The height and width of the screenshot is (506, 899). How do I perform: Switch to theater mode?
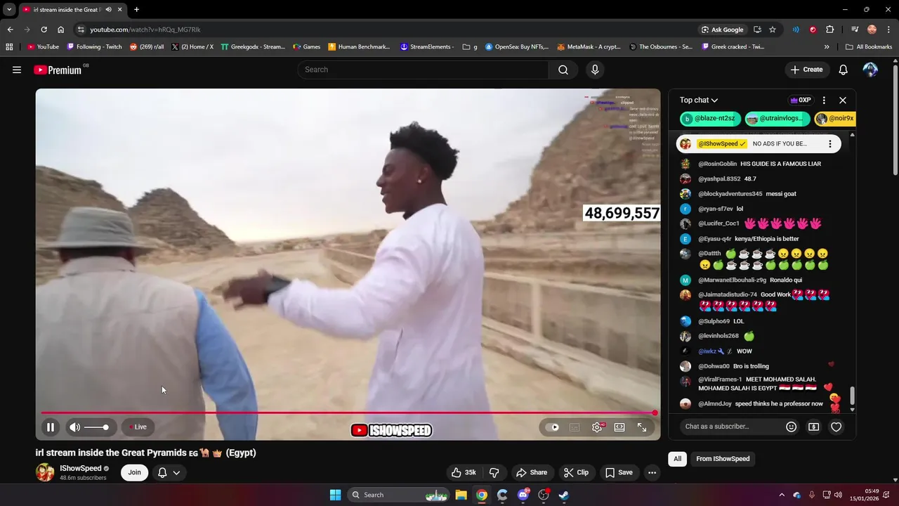[619, 427]
